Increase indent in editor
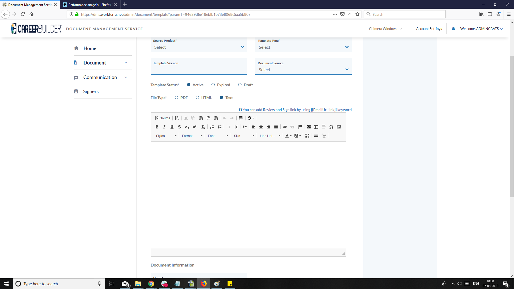This screenshot has height=289, width=514. 236,127
